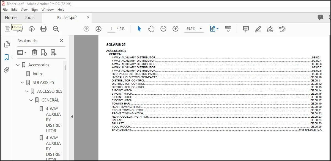Image resolution: width=331 pixels, height=161 pixels.
Task: Open first 4-WAY AUXILIARY DISTRIBUTOR bookmark
Action: pyautogui.click(x=53, y=120)
